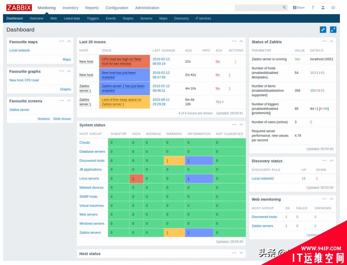The height and width of the screenshot is (265, 347).
Task: Switch to the Triggers submenu tab
Action: pyautogui.click(x=93, y=18)
